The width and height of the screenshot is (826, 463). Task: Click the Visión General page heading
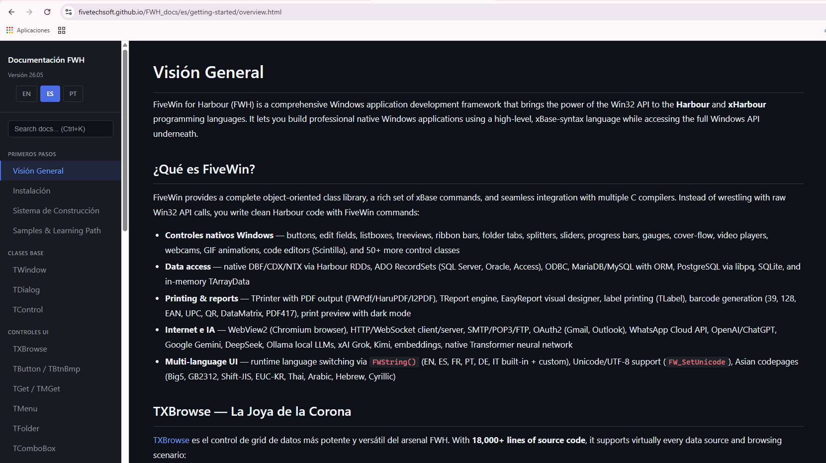point(208,73)
